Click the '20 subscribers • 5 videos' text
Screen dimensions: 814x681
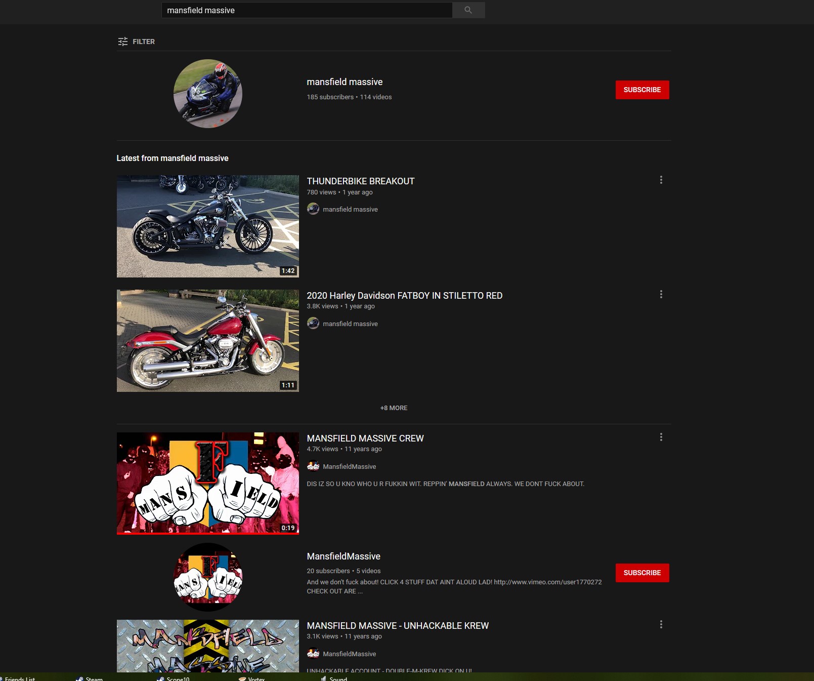[344, 571]
